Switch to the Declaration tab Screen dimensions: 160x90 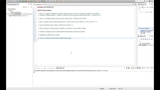[52, 68]
